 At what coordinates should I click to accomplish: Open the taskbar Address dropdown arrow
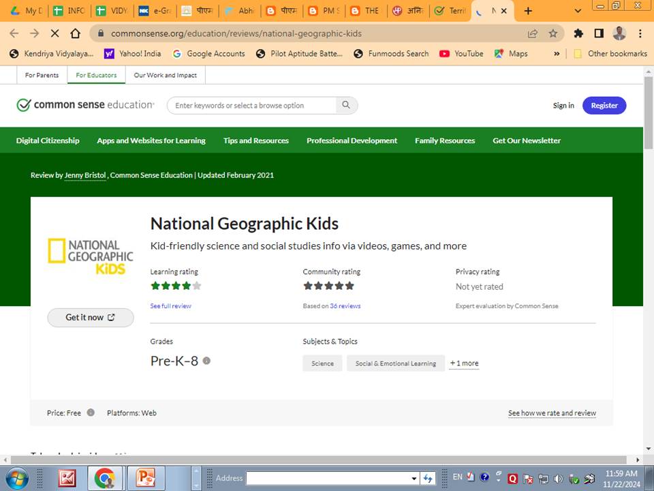point(414,478)
